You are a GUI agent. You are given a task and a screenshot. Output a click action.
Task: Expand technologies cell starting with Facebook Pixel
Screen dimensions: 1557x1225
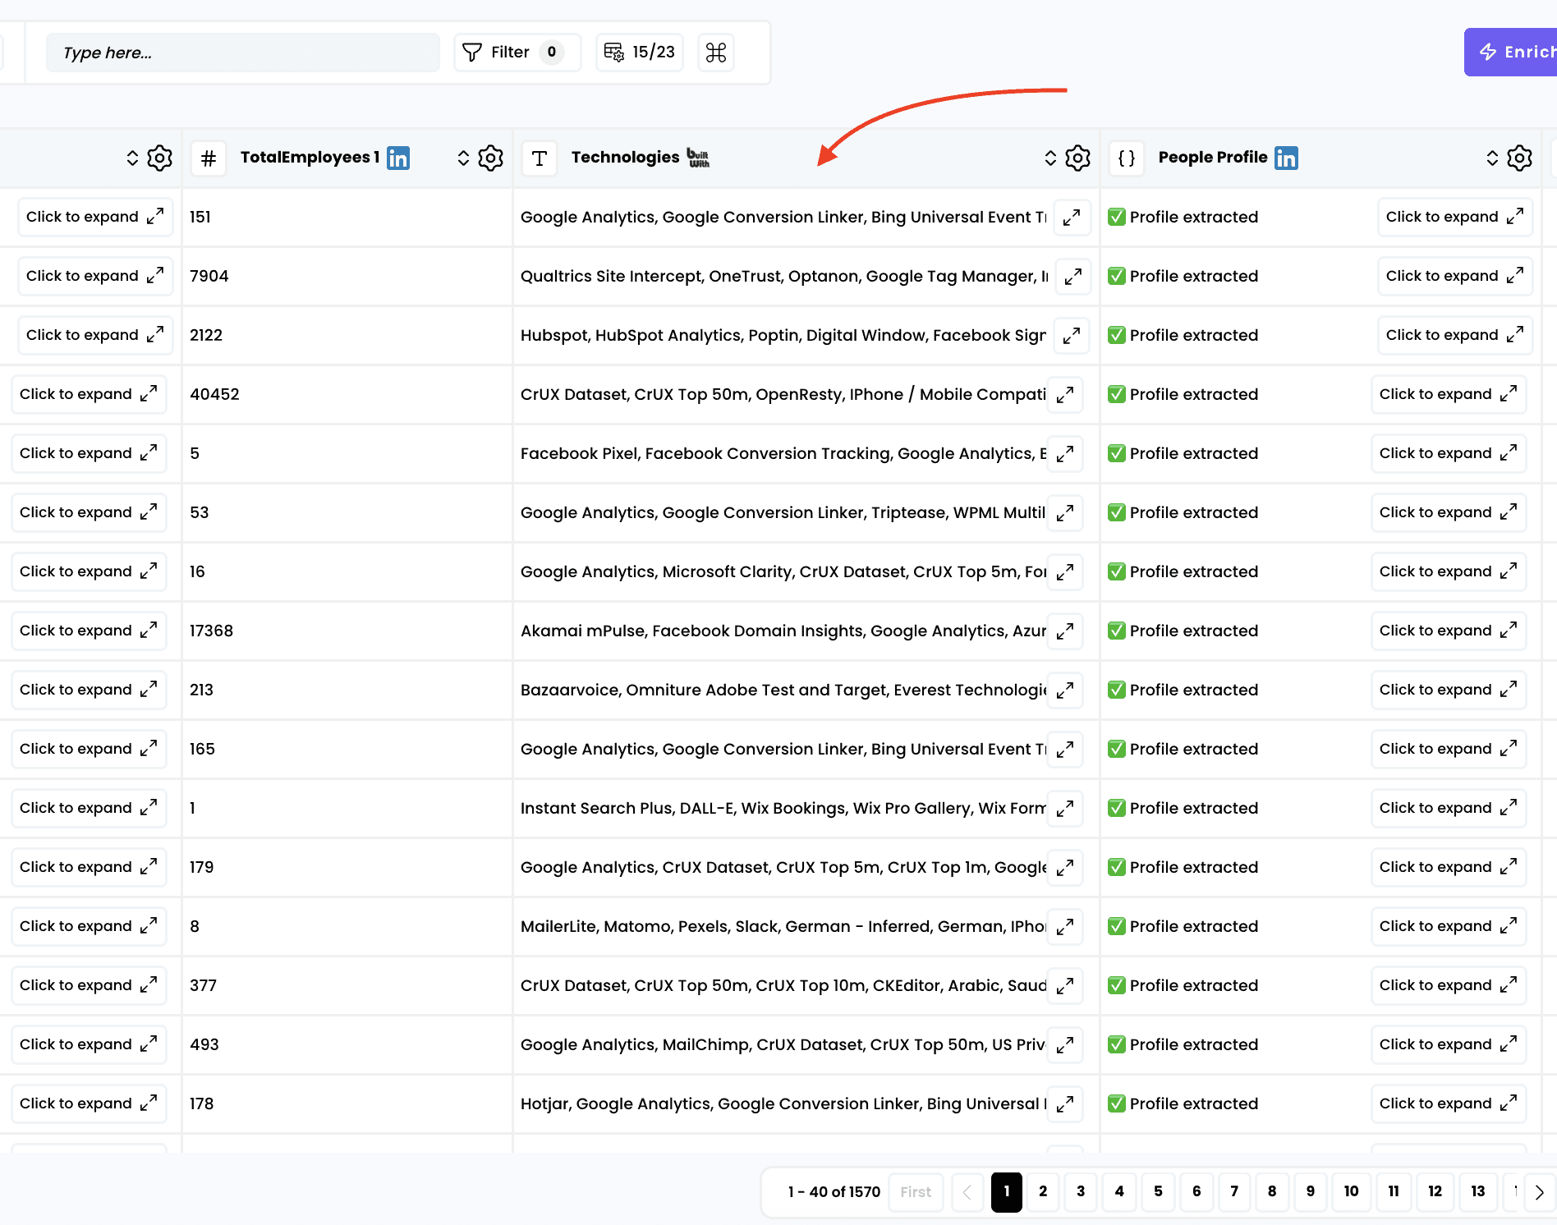[1065, 453]
